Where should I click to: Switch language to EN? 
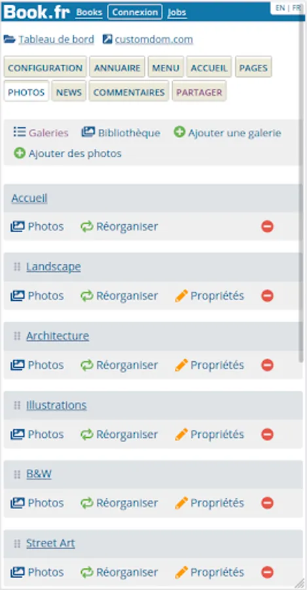(x=280, y=8)
